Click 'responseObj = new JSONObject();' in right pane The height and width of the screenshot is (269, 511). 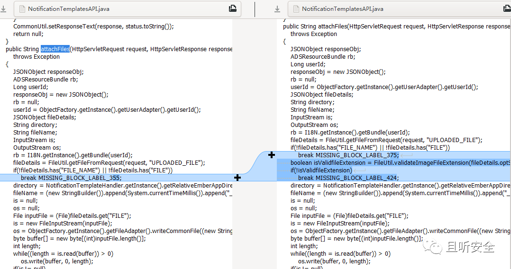click(x=338, y=72)
